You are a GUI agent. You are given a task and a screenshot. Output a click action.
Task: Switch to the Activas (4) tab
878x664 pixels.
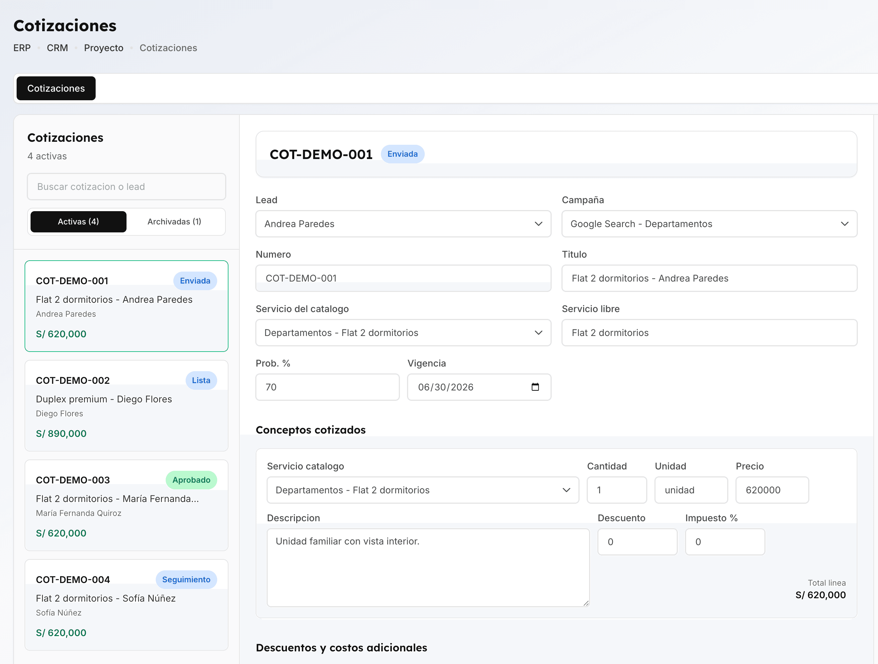(x=78, y=221)
